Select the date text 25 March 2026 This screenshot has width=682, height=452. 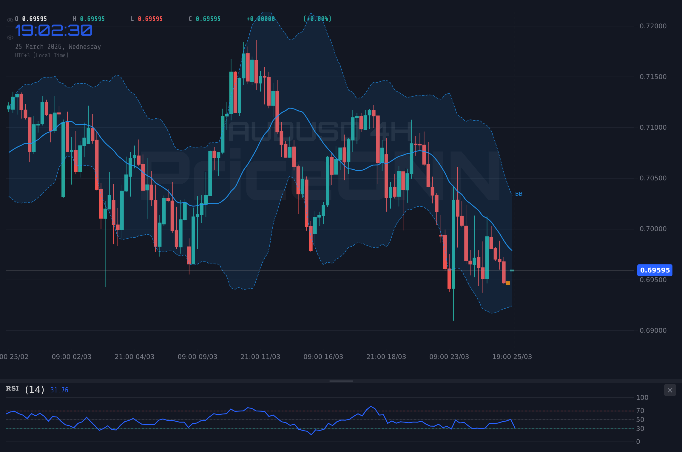58,47
